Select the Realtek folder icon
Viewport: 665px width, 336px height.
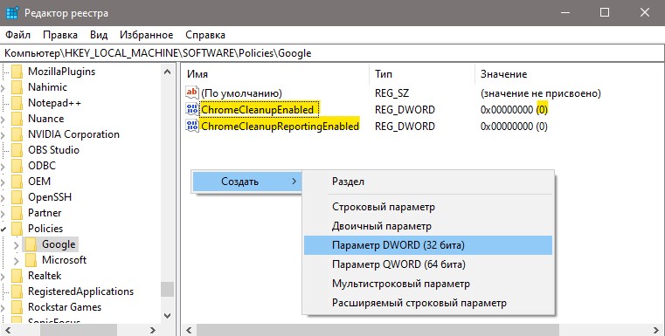tap(17, 276)
